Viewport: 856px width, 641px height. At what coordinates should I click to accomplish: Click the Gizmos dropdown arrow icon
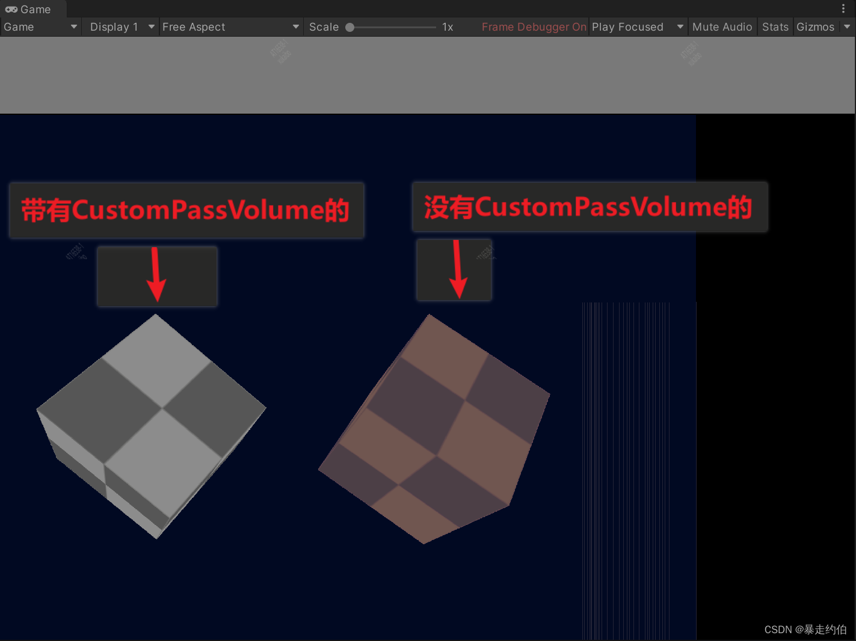click(x=847, y=26)
